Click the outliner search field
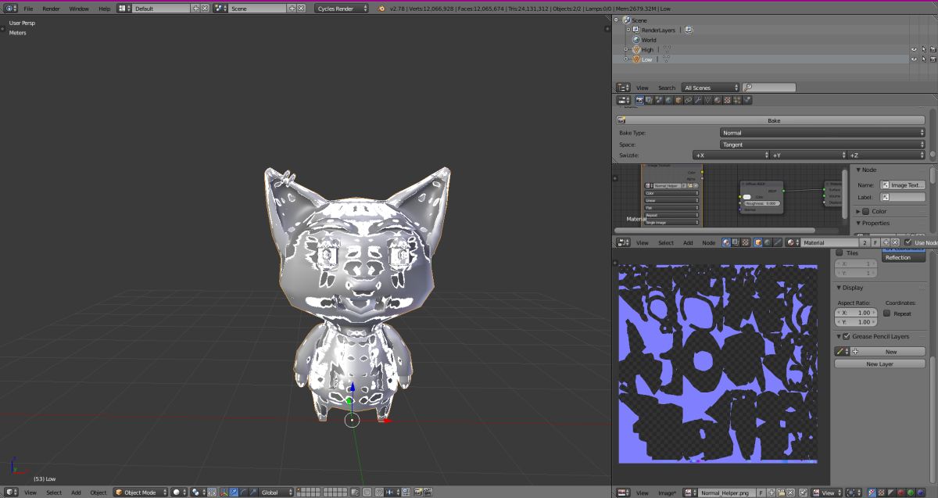The image size is (938, 498). pyautogui.click(x=769, y=88)
